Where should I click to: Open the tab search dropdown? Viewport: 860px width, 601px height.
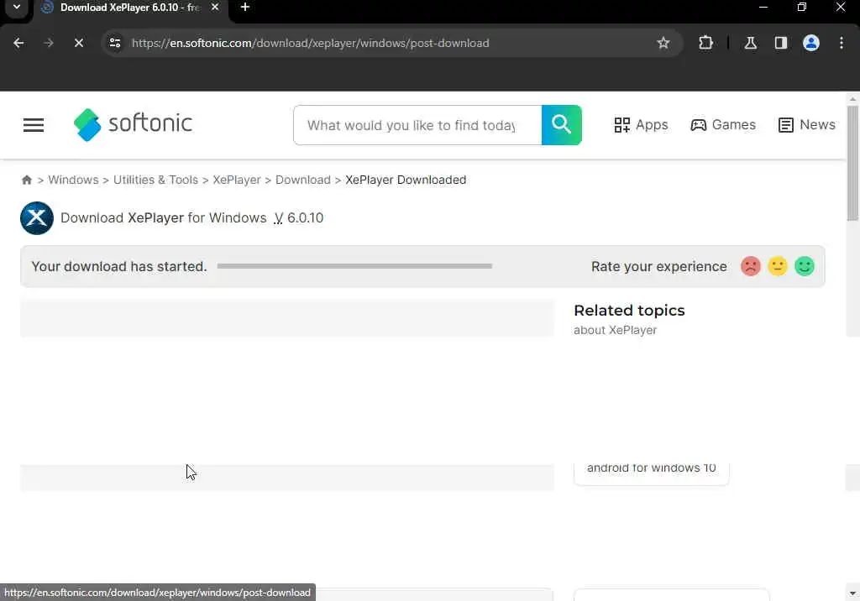[x=17, y=7]
